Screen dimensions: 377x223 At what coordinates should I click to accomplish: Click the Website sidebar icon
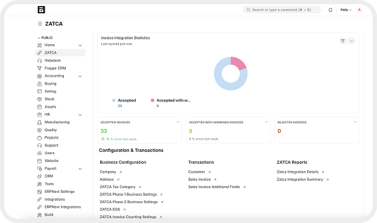click(x=39, y=161)
